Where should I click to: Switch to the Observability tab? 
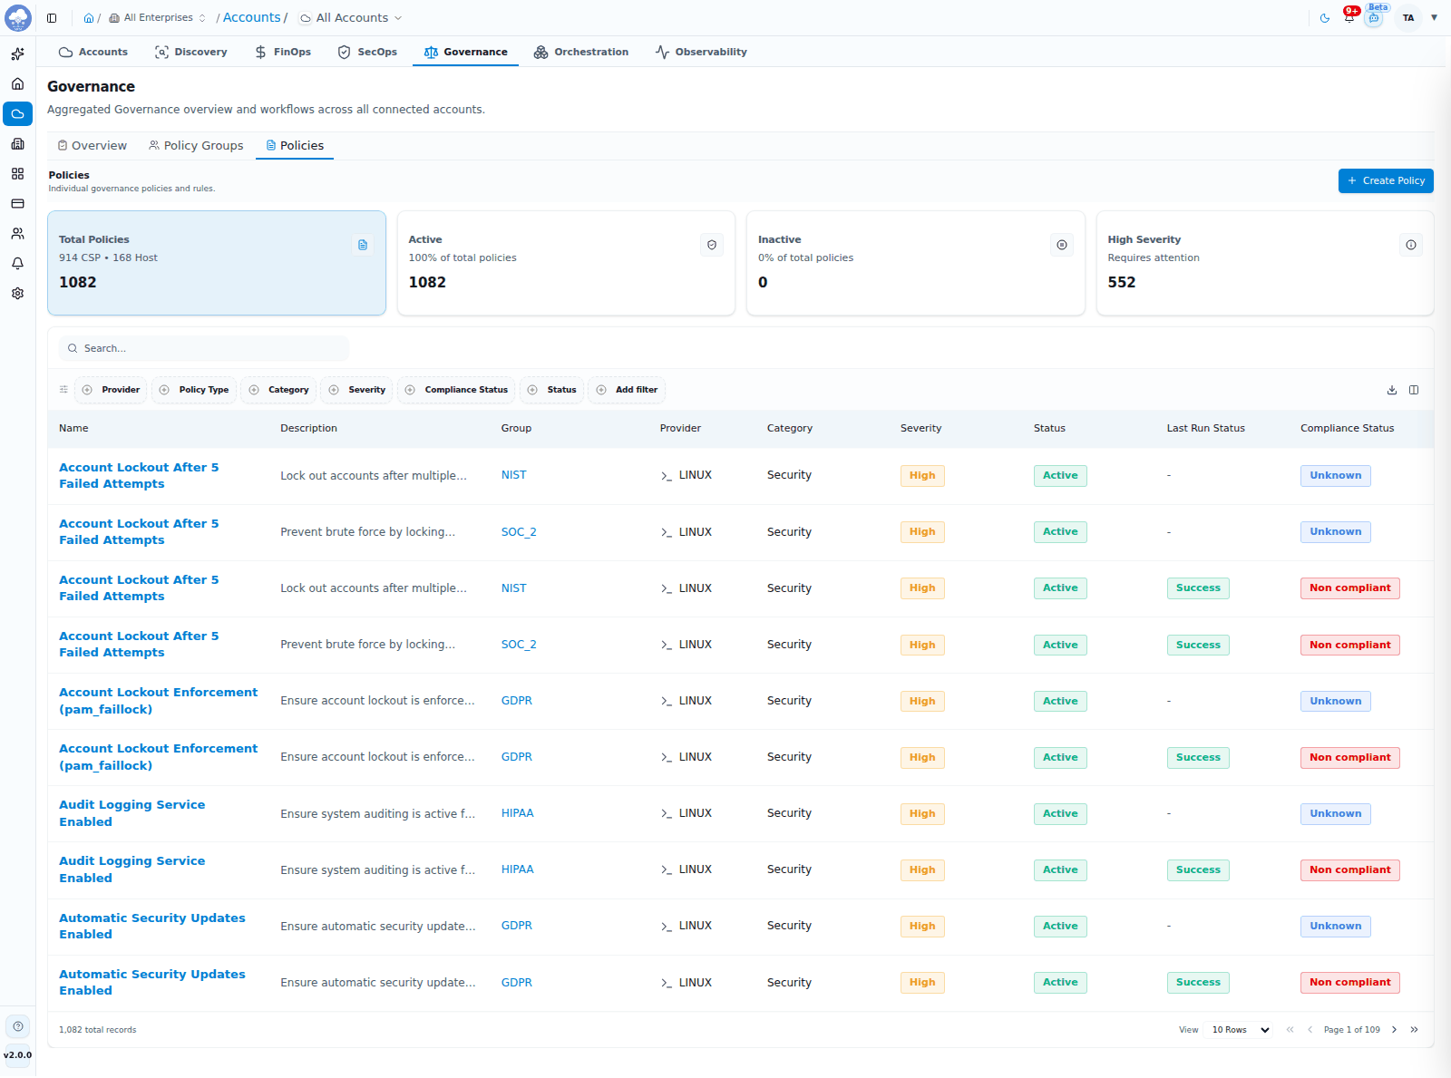click(701, 53)
